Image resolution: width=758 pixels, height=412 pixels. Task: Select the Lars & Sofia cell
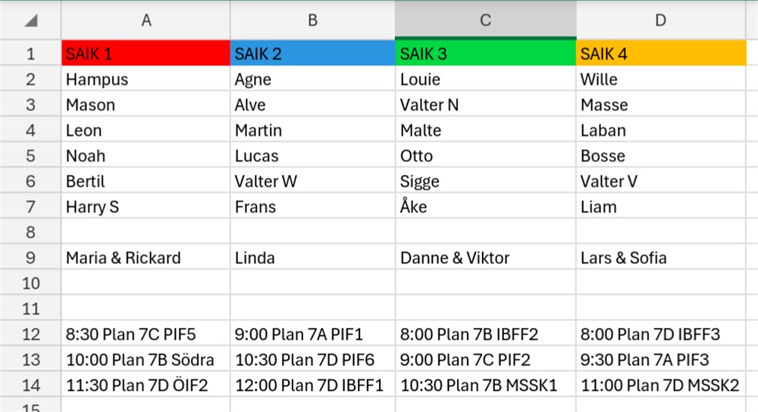(661, 257)
